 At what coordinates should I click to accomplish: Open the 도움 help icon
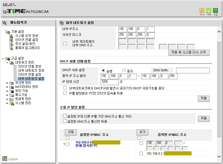(x=215, y=11)
